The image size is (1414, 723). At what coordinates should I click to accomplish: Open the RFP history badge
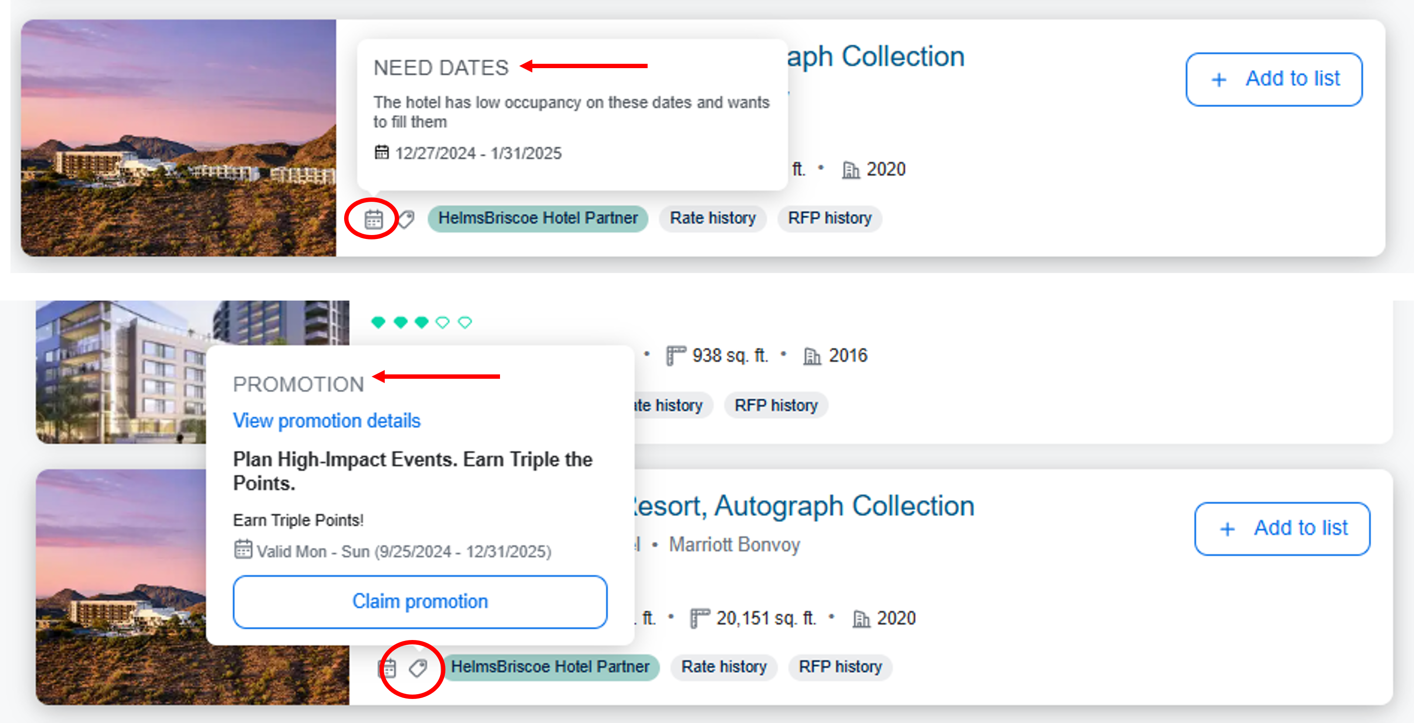pyautogui.click(x=829, y=218)
